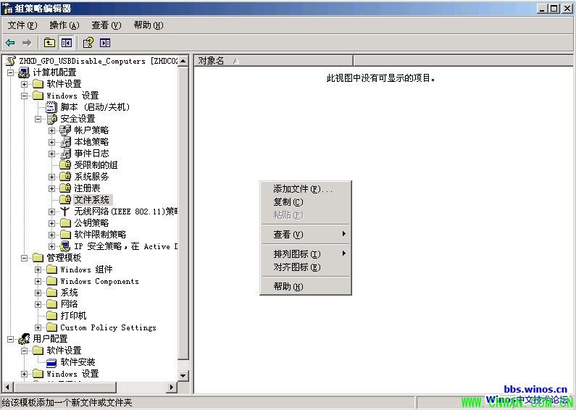
Task: Select the 软件安装 icon under 用户配置
Action: pos(51,362)
